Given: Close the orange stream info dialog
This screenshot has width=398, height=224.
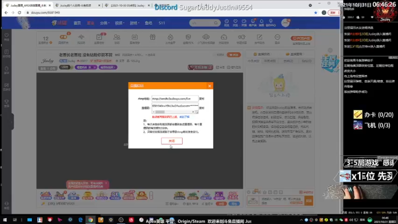Looking at the screenshot, I should click(209, 86).
